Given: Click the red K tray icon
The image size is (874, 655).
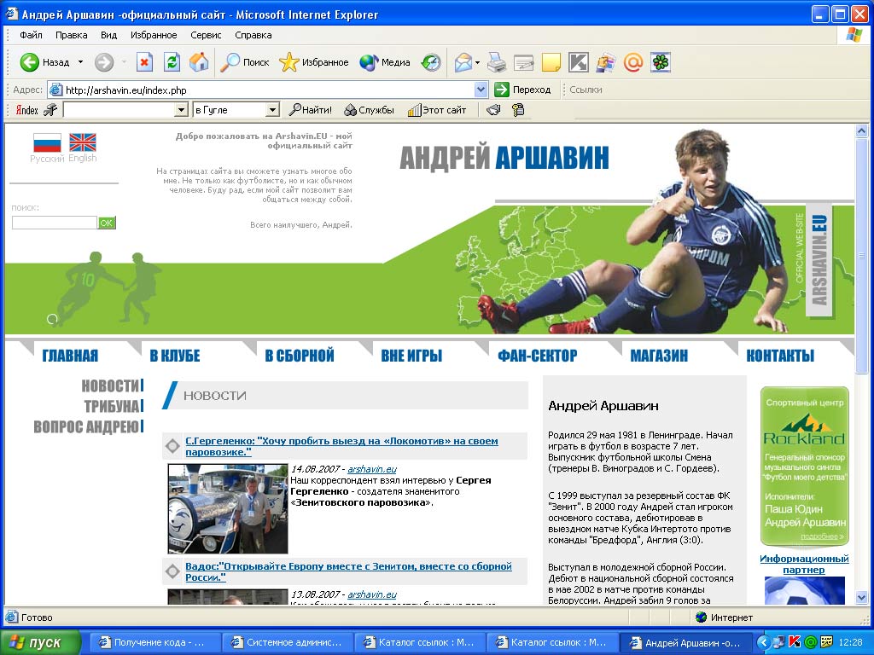Looking at the screenshot, I should pyautogui.click(x=795, y=642).
